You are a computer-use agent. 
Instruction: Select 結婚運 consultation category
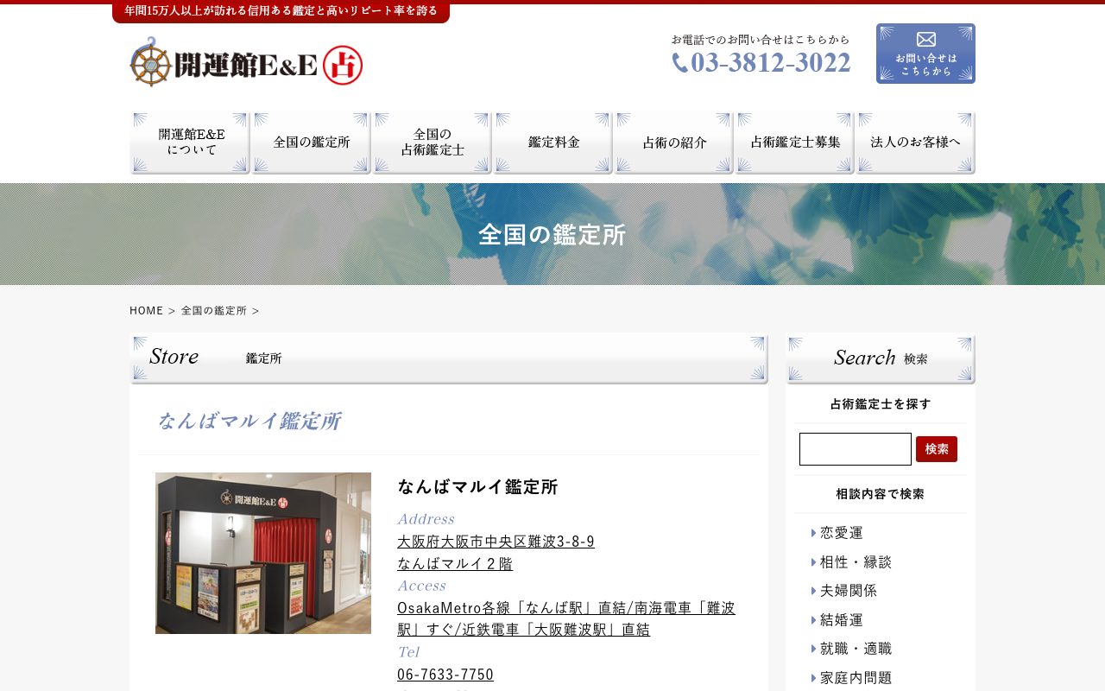tap(842, 620)
